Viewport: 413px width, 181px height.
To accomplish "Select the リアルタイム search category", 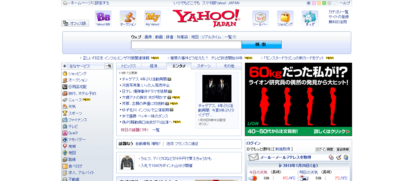I will 211,37.
